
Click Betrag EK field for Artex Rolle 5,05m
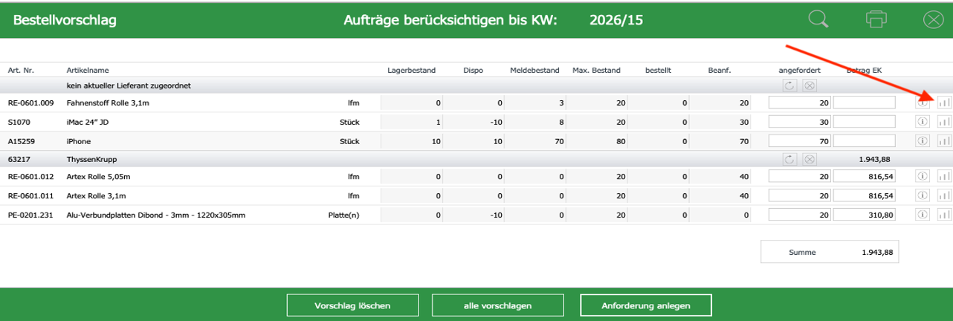click(x=865, y=177)
